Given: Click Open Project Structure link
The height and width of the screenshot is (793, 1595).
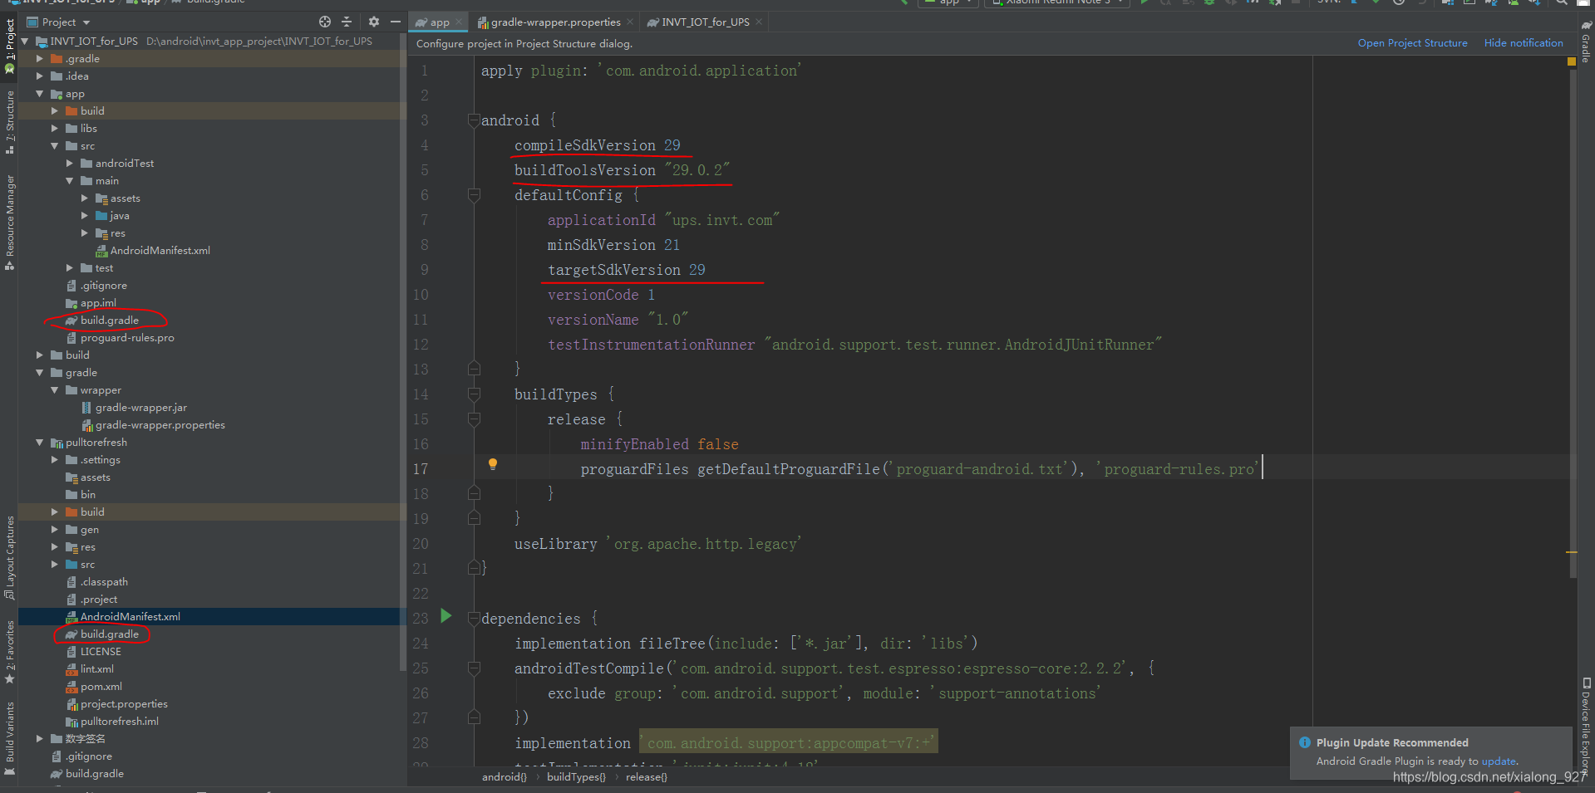Looking at the screenshot, I should (1412, 42).
